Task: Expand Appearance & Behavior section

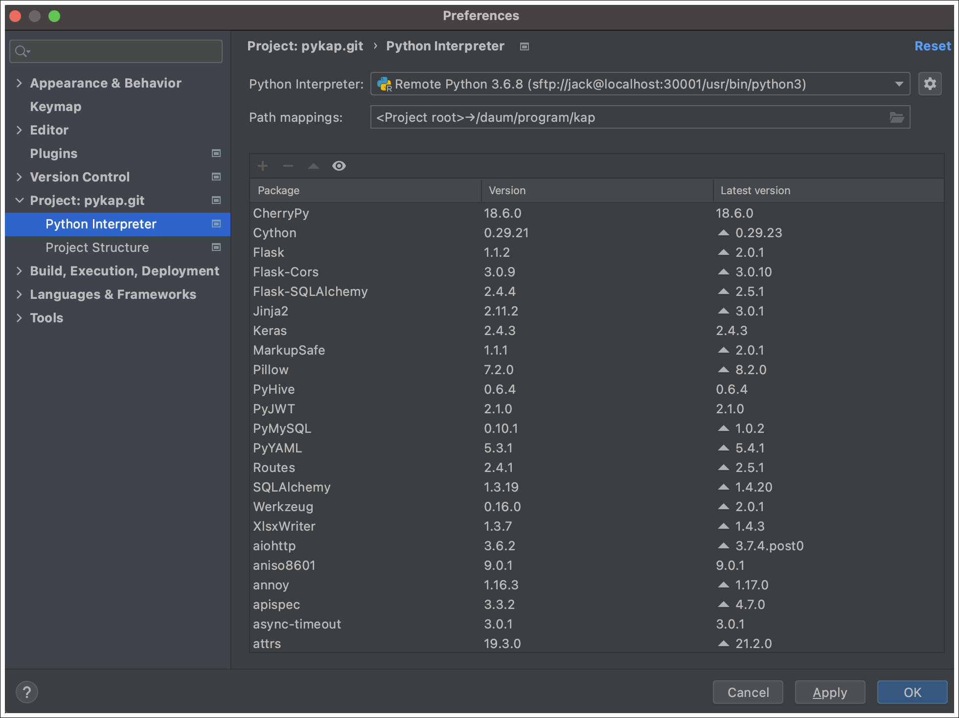Action: pyautogui.click(x=19, y=83)
